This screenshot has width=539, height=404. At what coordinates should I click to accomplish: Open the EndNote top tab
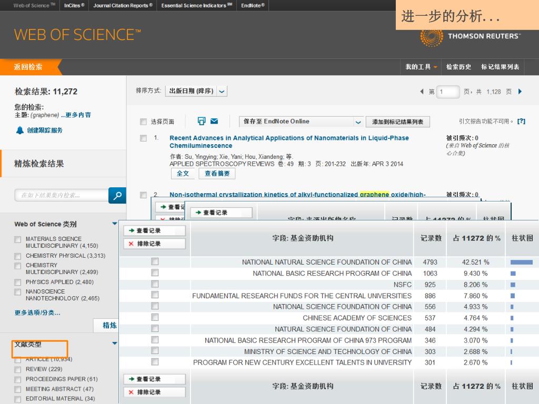(253, 5)
